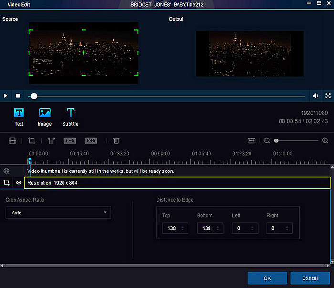Enter fullscreen preview mode
The width and height of the screenshot is (334, 288).
tap(328, 96)
